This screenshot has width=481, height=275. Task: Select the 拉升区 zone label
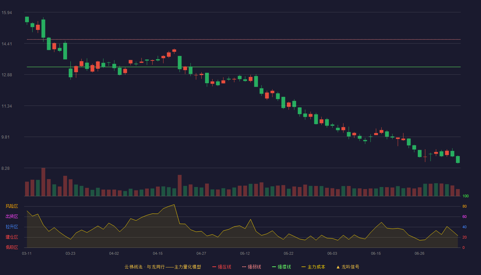click(12, 227)
